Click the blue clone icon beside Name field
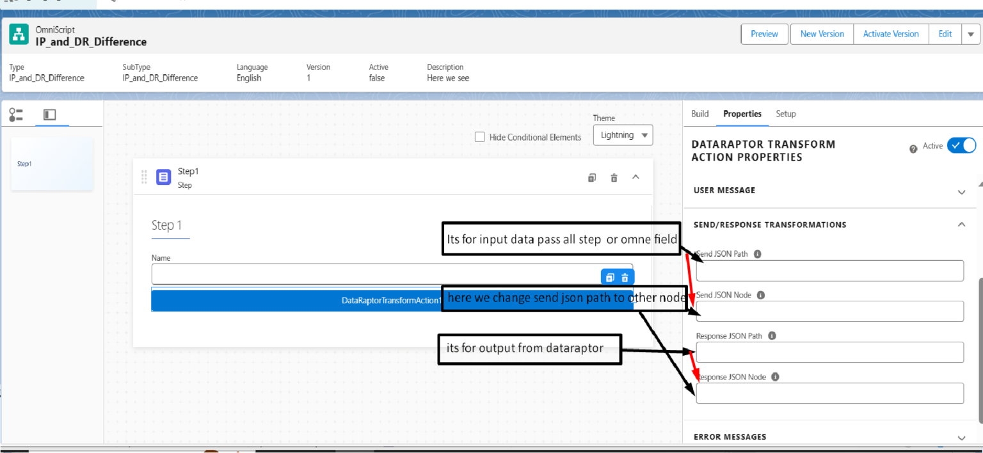 609,276
